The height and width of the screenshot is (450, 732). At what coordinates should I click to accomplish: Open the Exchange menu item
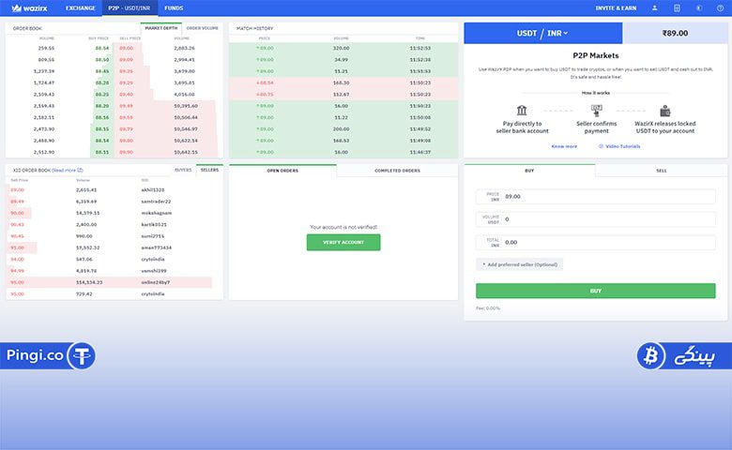tap(81, 7)
